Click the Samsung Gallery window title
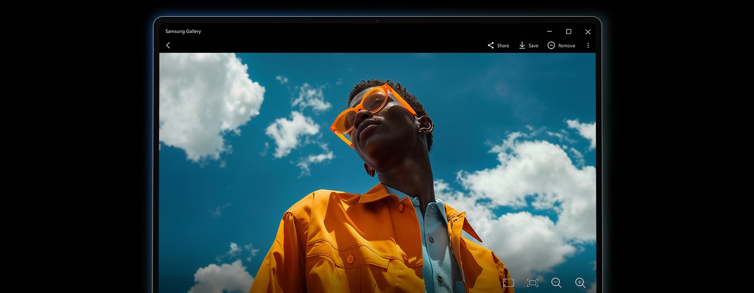The height and width of the screenshot is (293, 754). tap(183, 31)
